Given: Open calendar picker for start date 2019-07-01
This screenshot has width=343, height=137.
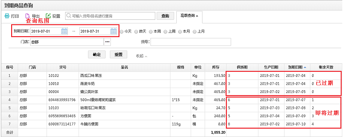Looking at the screenshot, I should click(64, 31).
